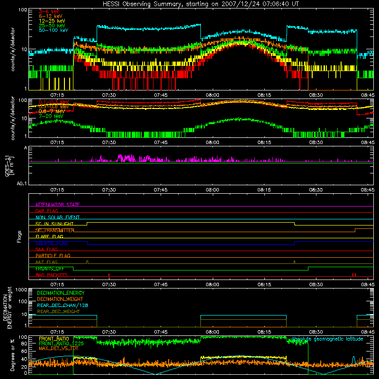Select the ATTENUATOR_STATE flag label
Viewport: 379px width, 379px height.
coord(57,205)
